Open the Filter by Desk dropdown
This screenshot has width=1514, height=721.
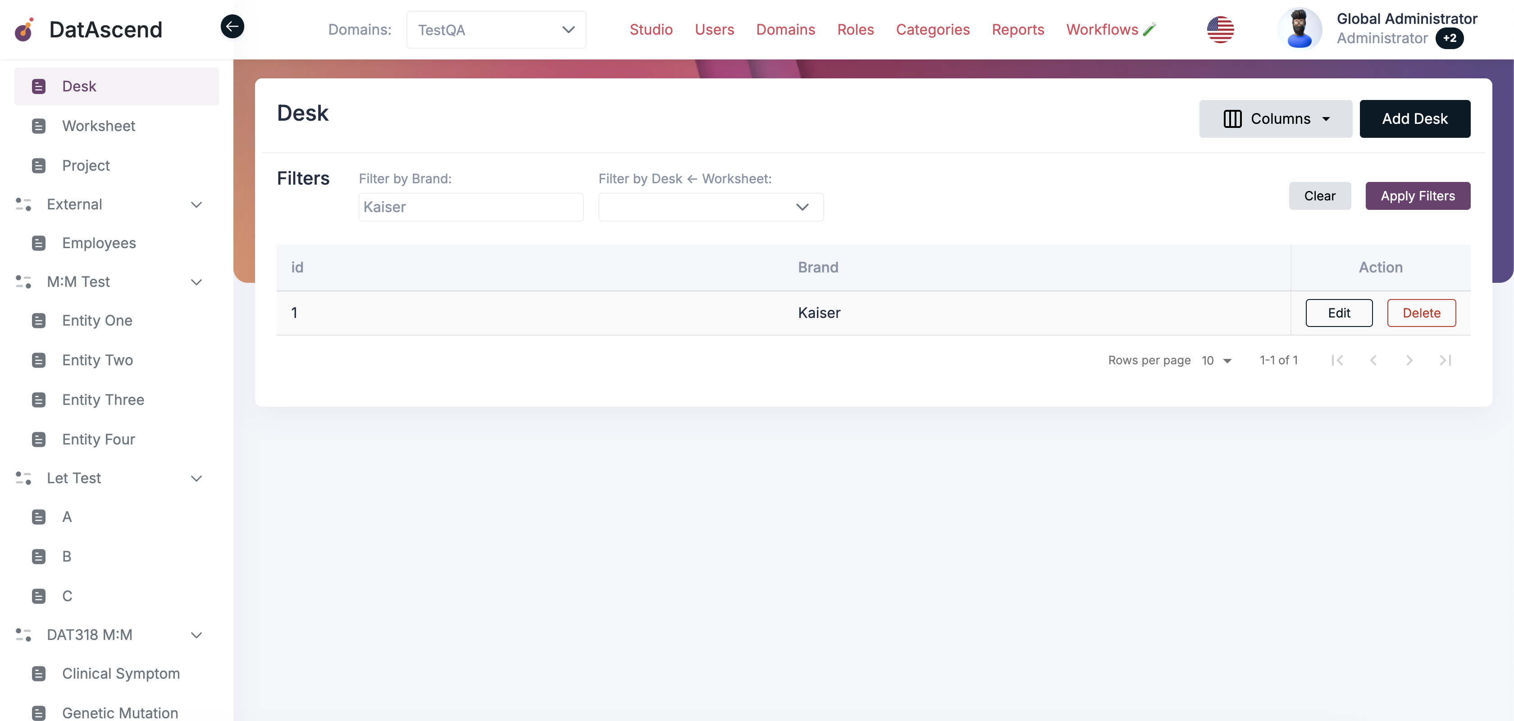711,207
